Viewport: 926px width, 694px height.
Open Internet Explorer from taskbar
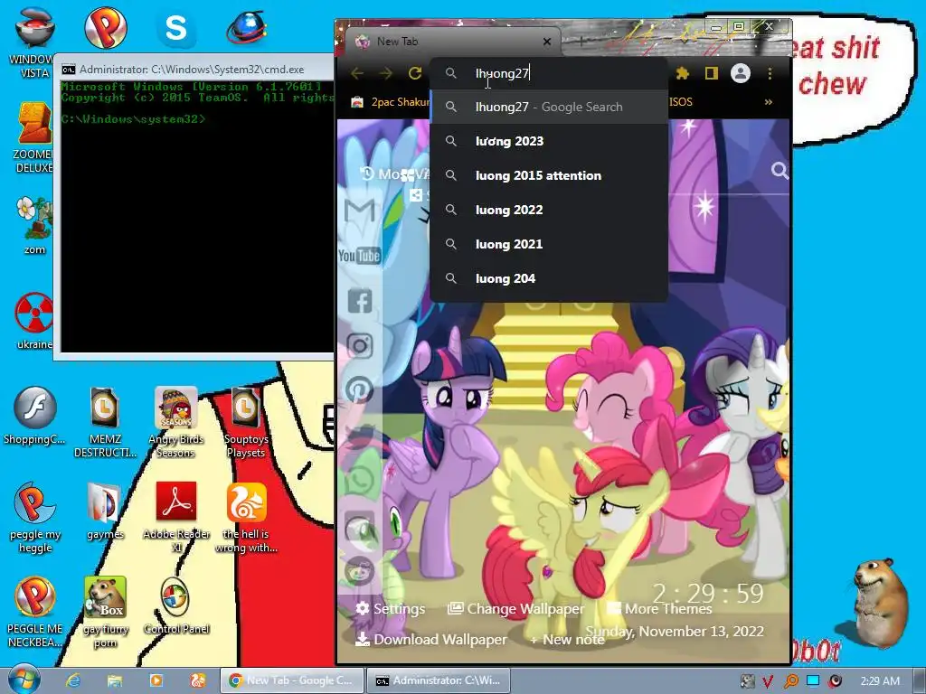coord(72,680)
